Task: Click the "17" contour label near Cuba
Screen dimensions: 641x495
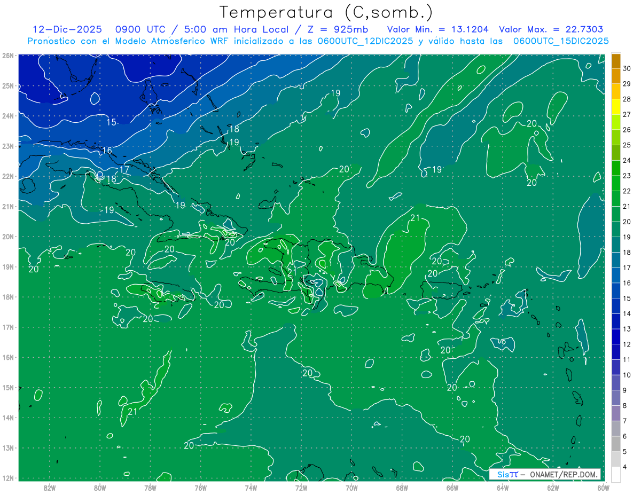Action: point(124,170)
